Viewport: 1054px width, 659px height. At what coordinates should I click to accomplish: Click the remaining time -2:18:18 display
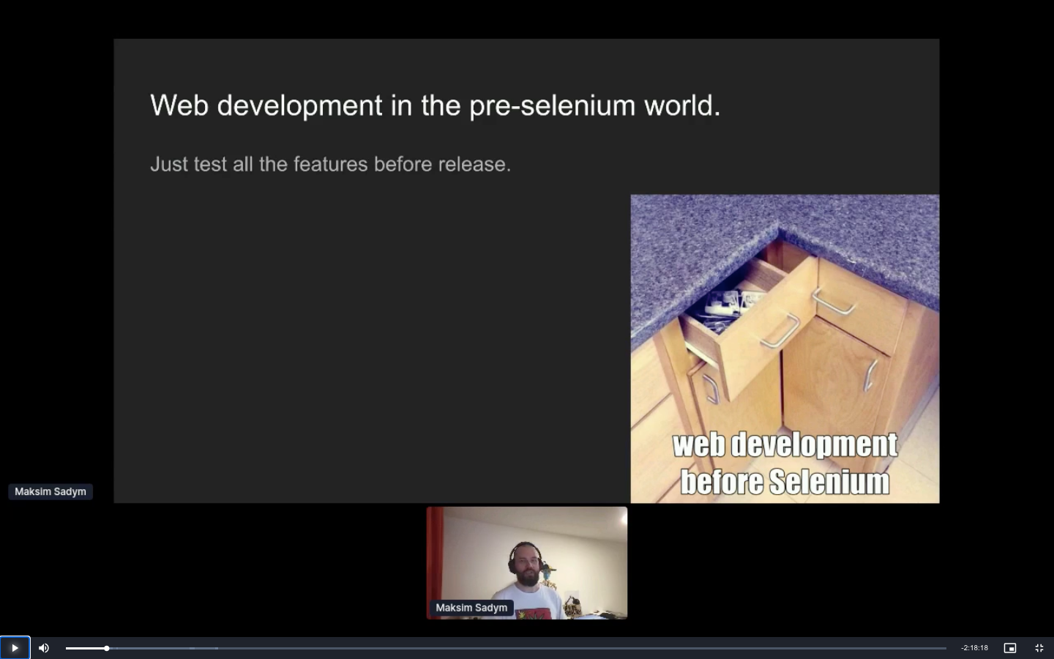click(x=974, y=648)
